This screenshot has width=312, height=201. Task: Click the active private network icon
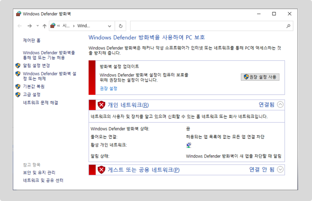point(188,145)
